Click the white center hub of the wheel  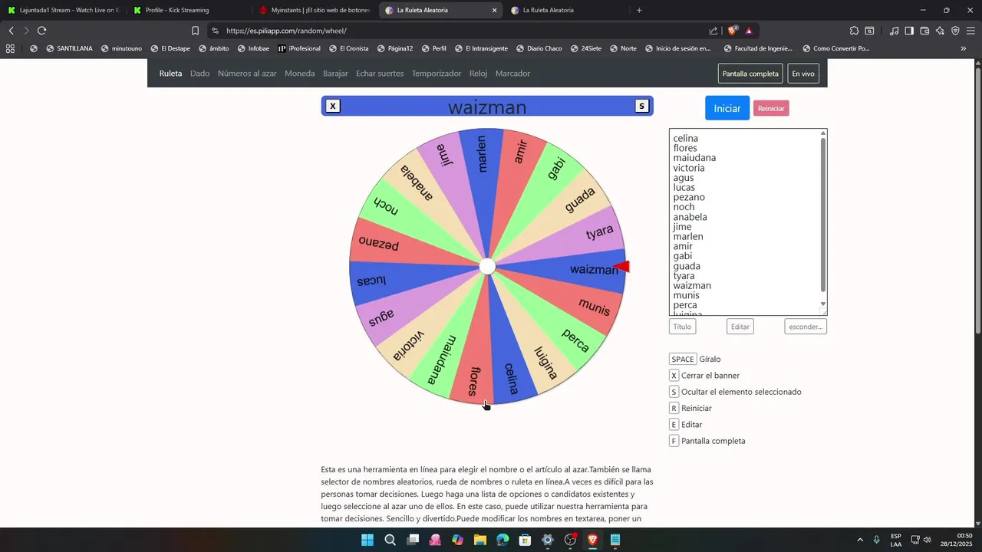(x=487, y=266)
